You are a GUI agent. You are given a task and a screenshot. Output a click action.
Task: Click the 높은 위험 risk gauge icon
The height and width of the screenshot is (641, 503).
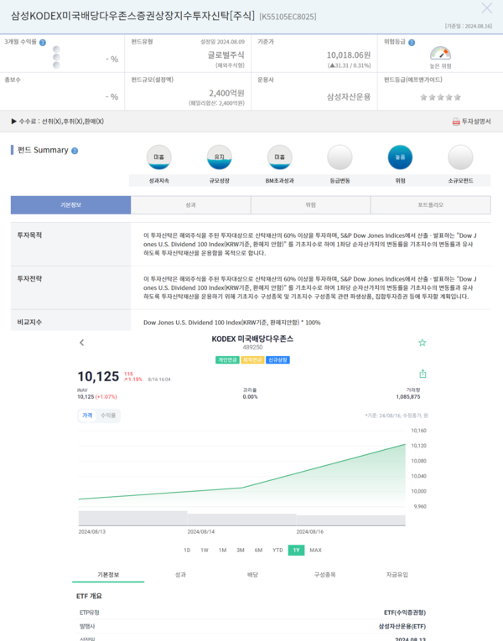click(440, 54)
